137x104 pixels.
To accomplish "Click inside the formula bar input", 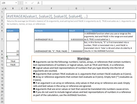I will 90,3.
